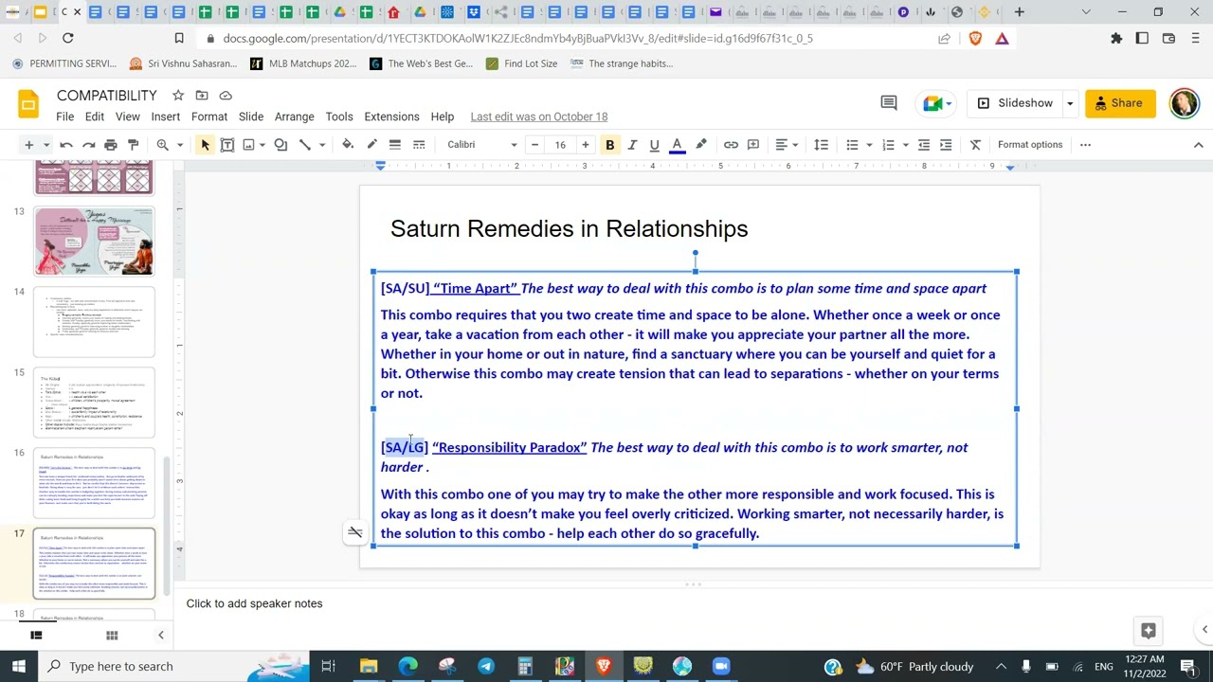Add a comment from the toolbar
This screenshot has width=1213, height=682.
pos(753,145)
